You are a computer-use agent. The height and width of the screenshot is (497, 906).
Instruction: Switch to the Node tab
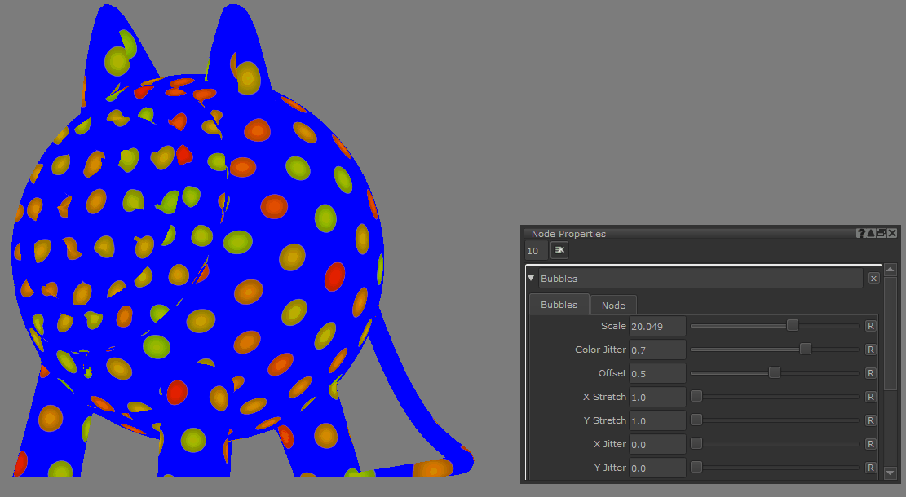click(x=613, y=305)
